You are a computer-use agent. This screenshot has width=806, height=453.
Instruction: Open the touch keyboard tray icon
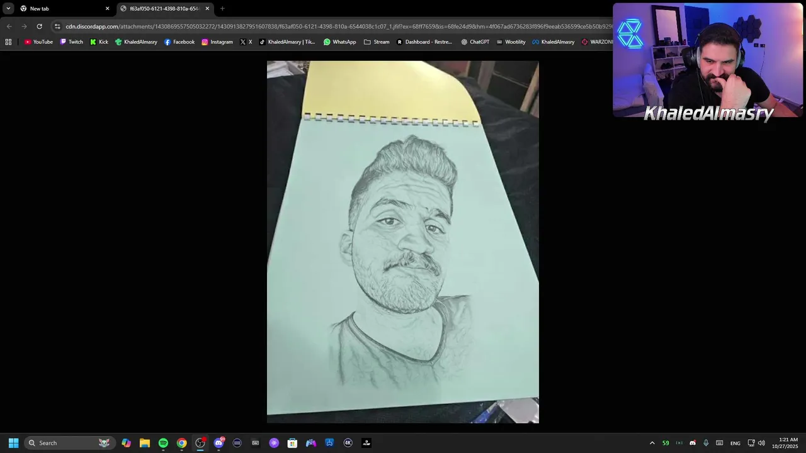coord(719,443)
